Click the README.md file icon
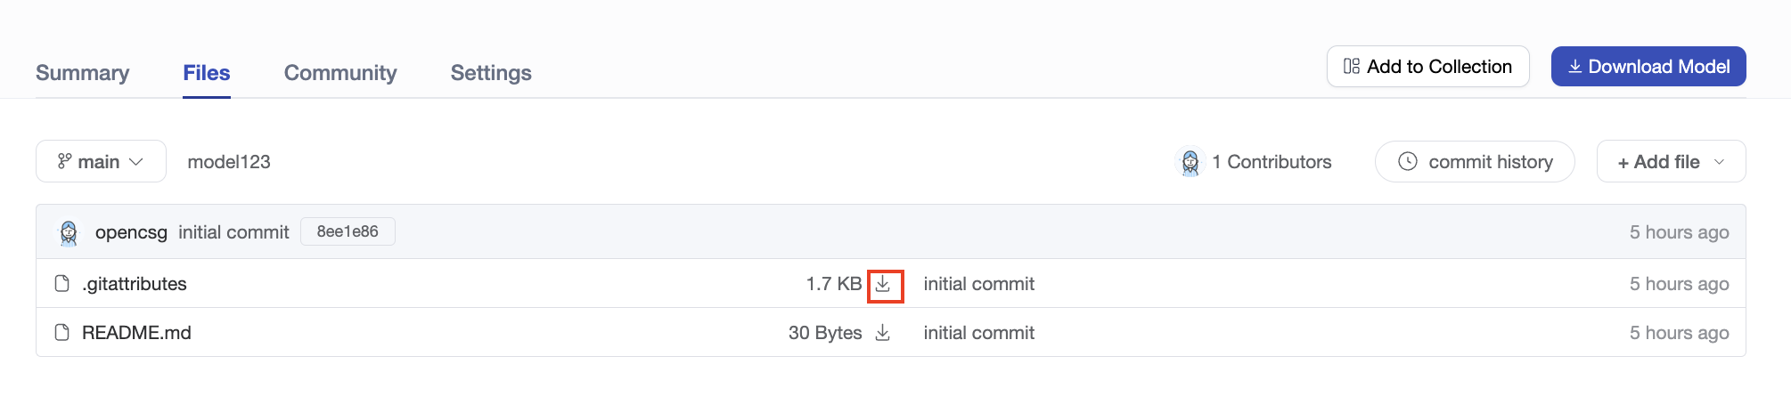Viewport: 1791px width, 413px height. tap(62, 333)
